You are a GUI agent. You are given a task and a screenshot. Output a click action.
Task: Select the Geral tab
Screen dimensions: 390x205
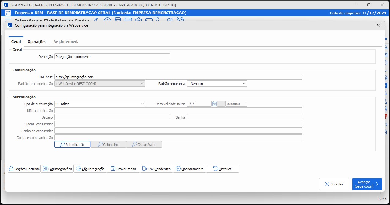pos(16,42)
